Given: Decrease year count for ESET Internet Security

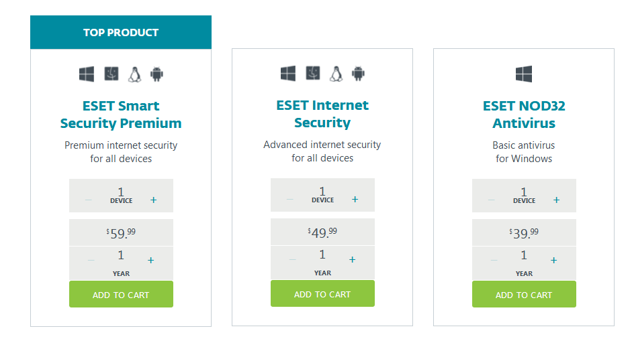Looking at the screenshot, I should (x=293, y=260).
